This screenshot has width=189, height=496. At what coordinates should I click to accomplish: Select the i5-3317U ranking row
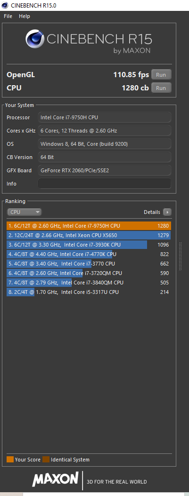click(x=89, y=292)
